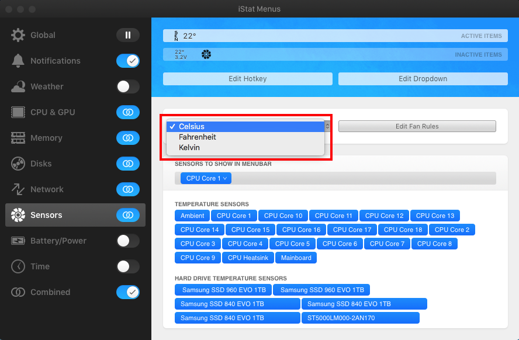Select Celsius in the unit menu

pyautogui.click(x=245, y=126)
